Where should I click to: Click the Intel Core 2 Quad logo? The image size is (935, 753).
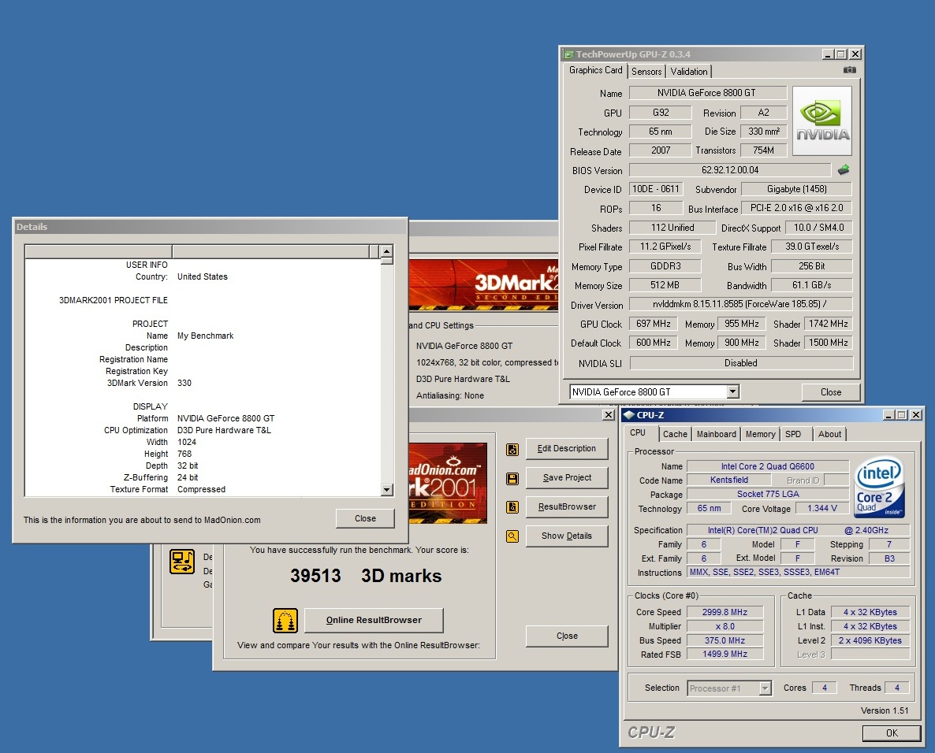(x=880, y=487)
